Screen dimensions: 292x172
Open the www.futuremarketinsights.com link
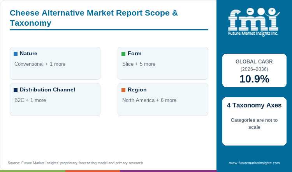254,163
